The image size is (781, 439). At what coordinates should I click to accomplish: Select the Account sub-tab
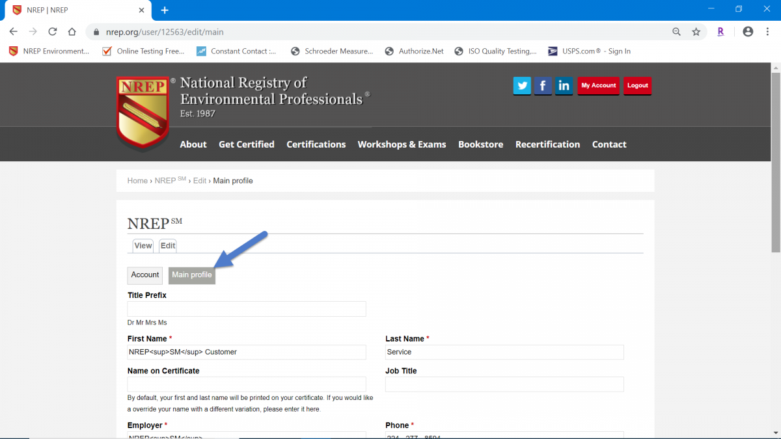(x=145, y=275)
